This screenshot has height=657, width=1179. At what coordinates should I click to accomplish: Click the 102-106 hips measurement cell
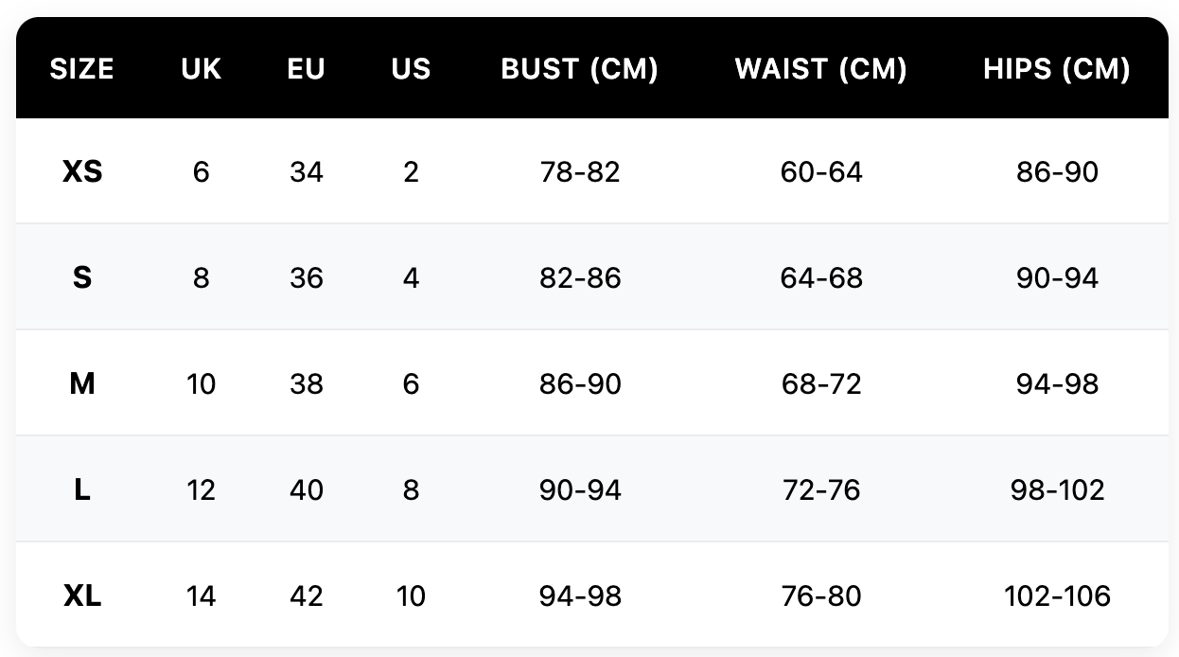pyautogui.click(x=1056, y=596)
